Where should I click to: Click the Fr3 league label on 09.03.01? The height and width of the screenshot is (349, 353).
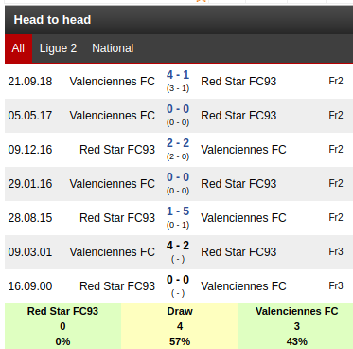pyautogui.click(x=336, y=251)
